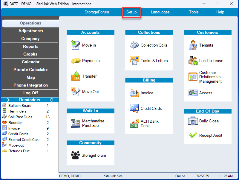Open the Map from the sidebar
Image resolution: width=239 pixels, height=180 pixels.
[31, 78]
